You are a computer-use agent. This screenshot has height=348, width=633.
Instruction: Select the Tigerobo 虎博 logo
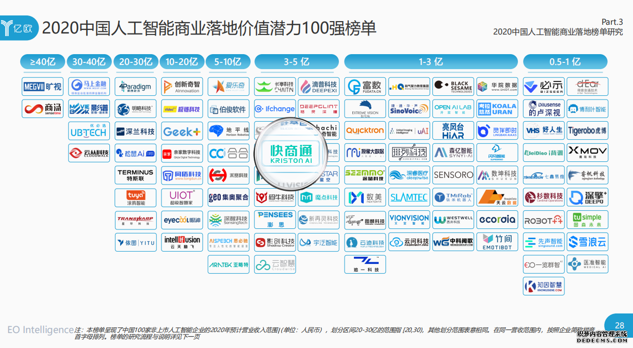[x=588, y=131]
